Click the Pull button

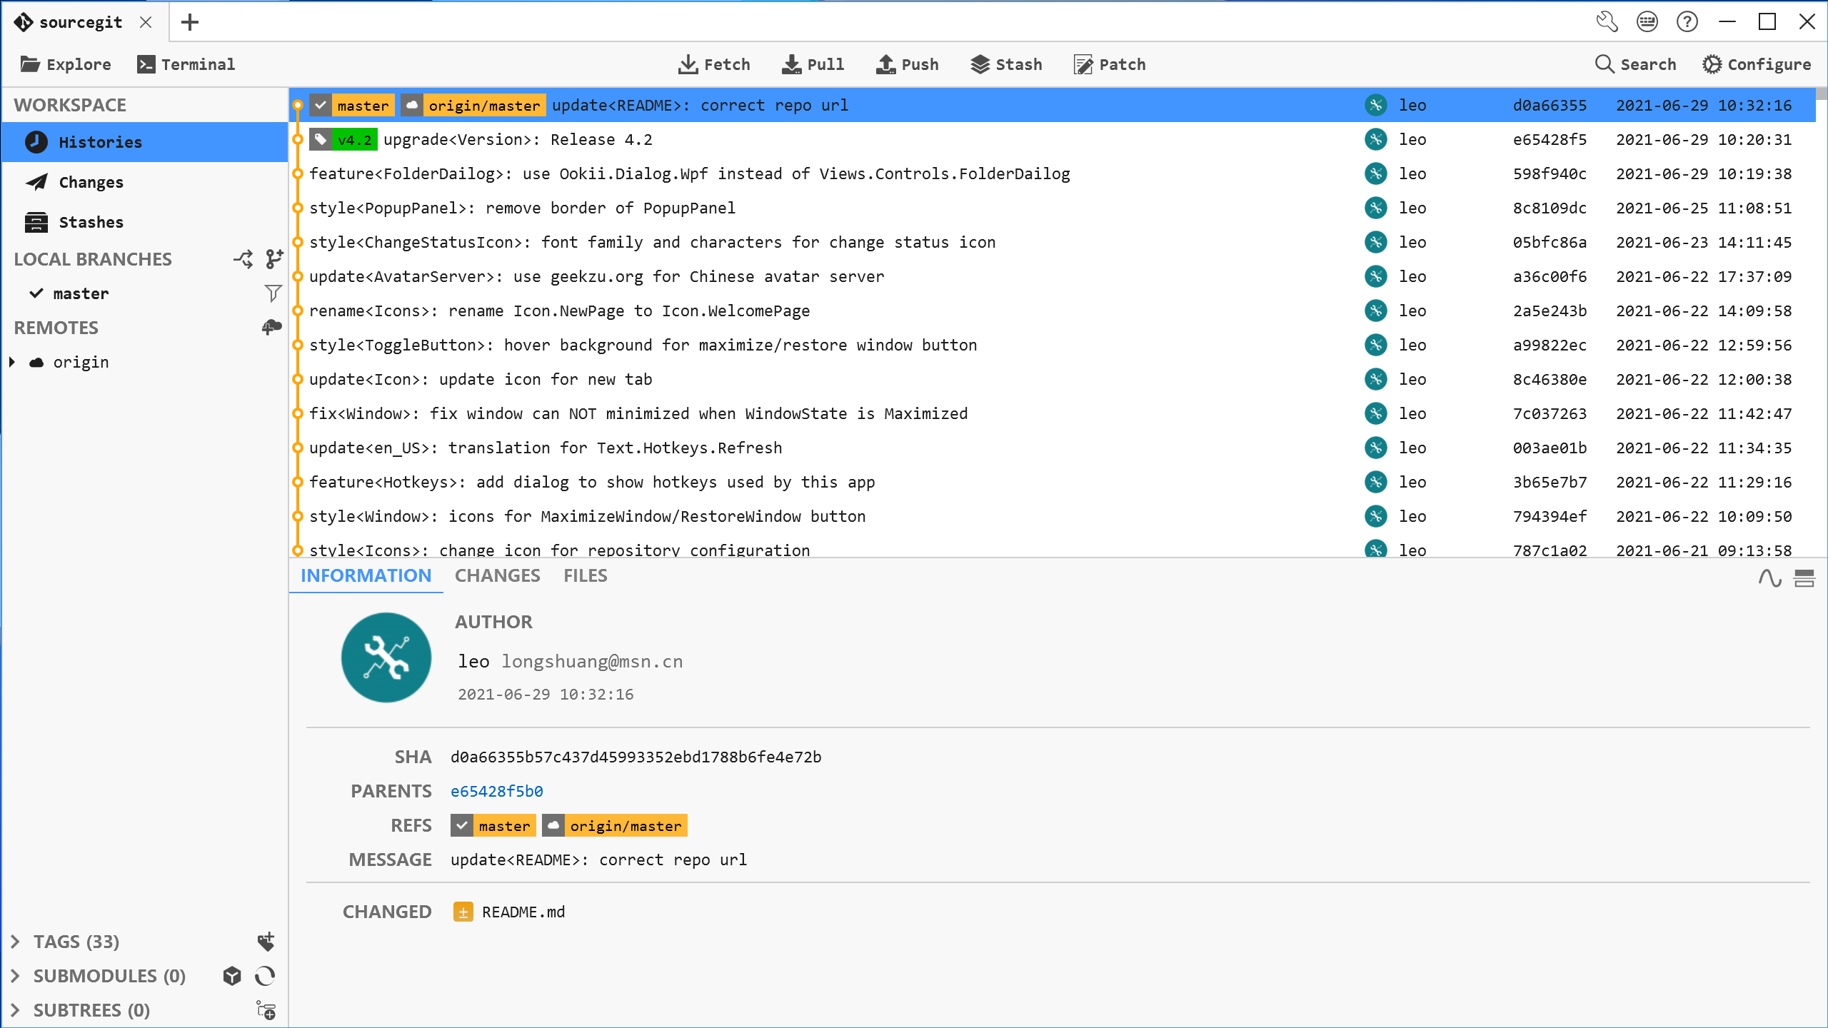(x=813, y=64)
